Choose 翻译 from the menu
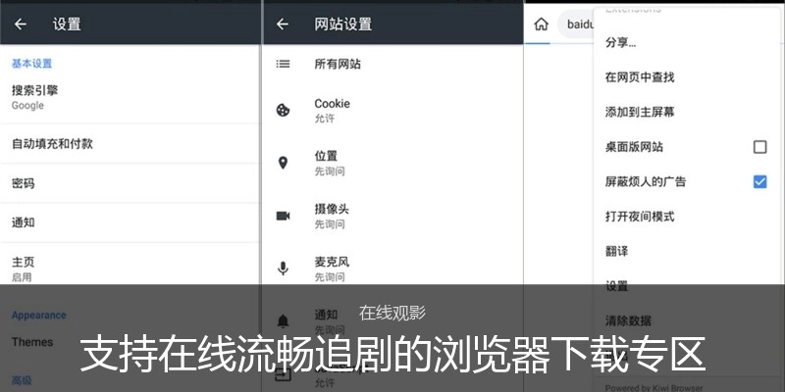785x392 pixels. 684,251
